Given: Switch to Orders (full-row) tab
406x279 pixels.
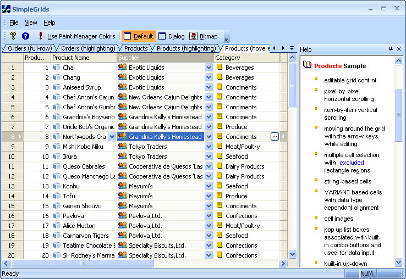Looking at the screenshot, I should [29, 48].
